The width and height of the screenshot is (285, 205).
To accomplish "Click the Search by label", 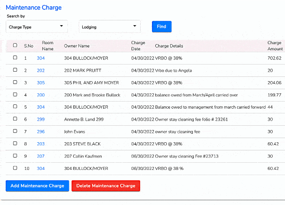I will click(16, 16).
